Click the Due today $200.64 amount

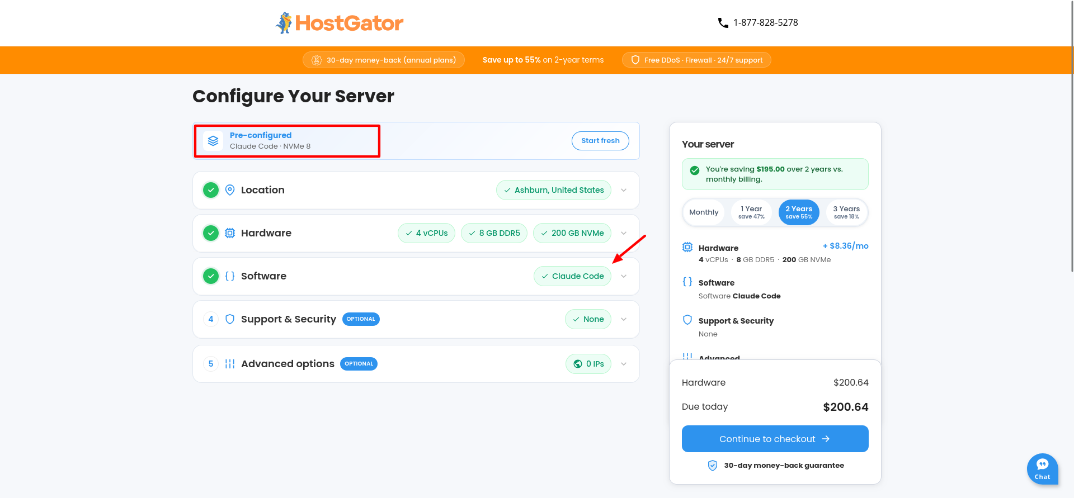tap(845, 407)
